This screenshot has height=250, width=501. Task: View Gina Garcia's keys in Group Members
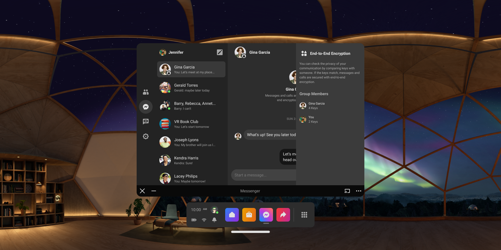pos(316,106)
